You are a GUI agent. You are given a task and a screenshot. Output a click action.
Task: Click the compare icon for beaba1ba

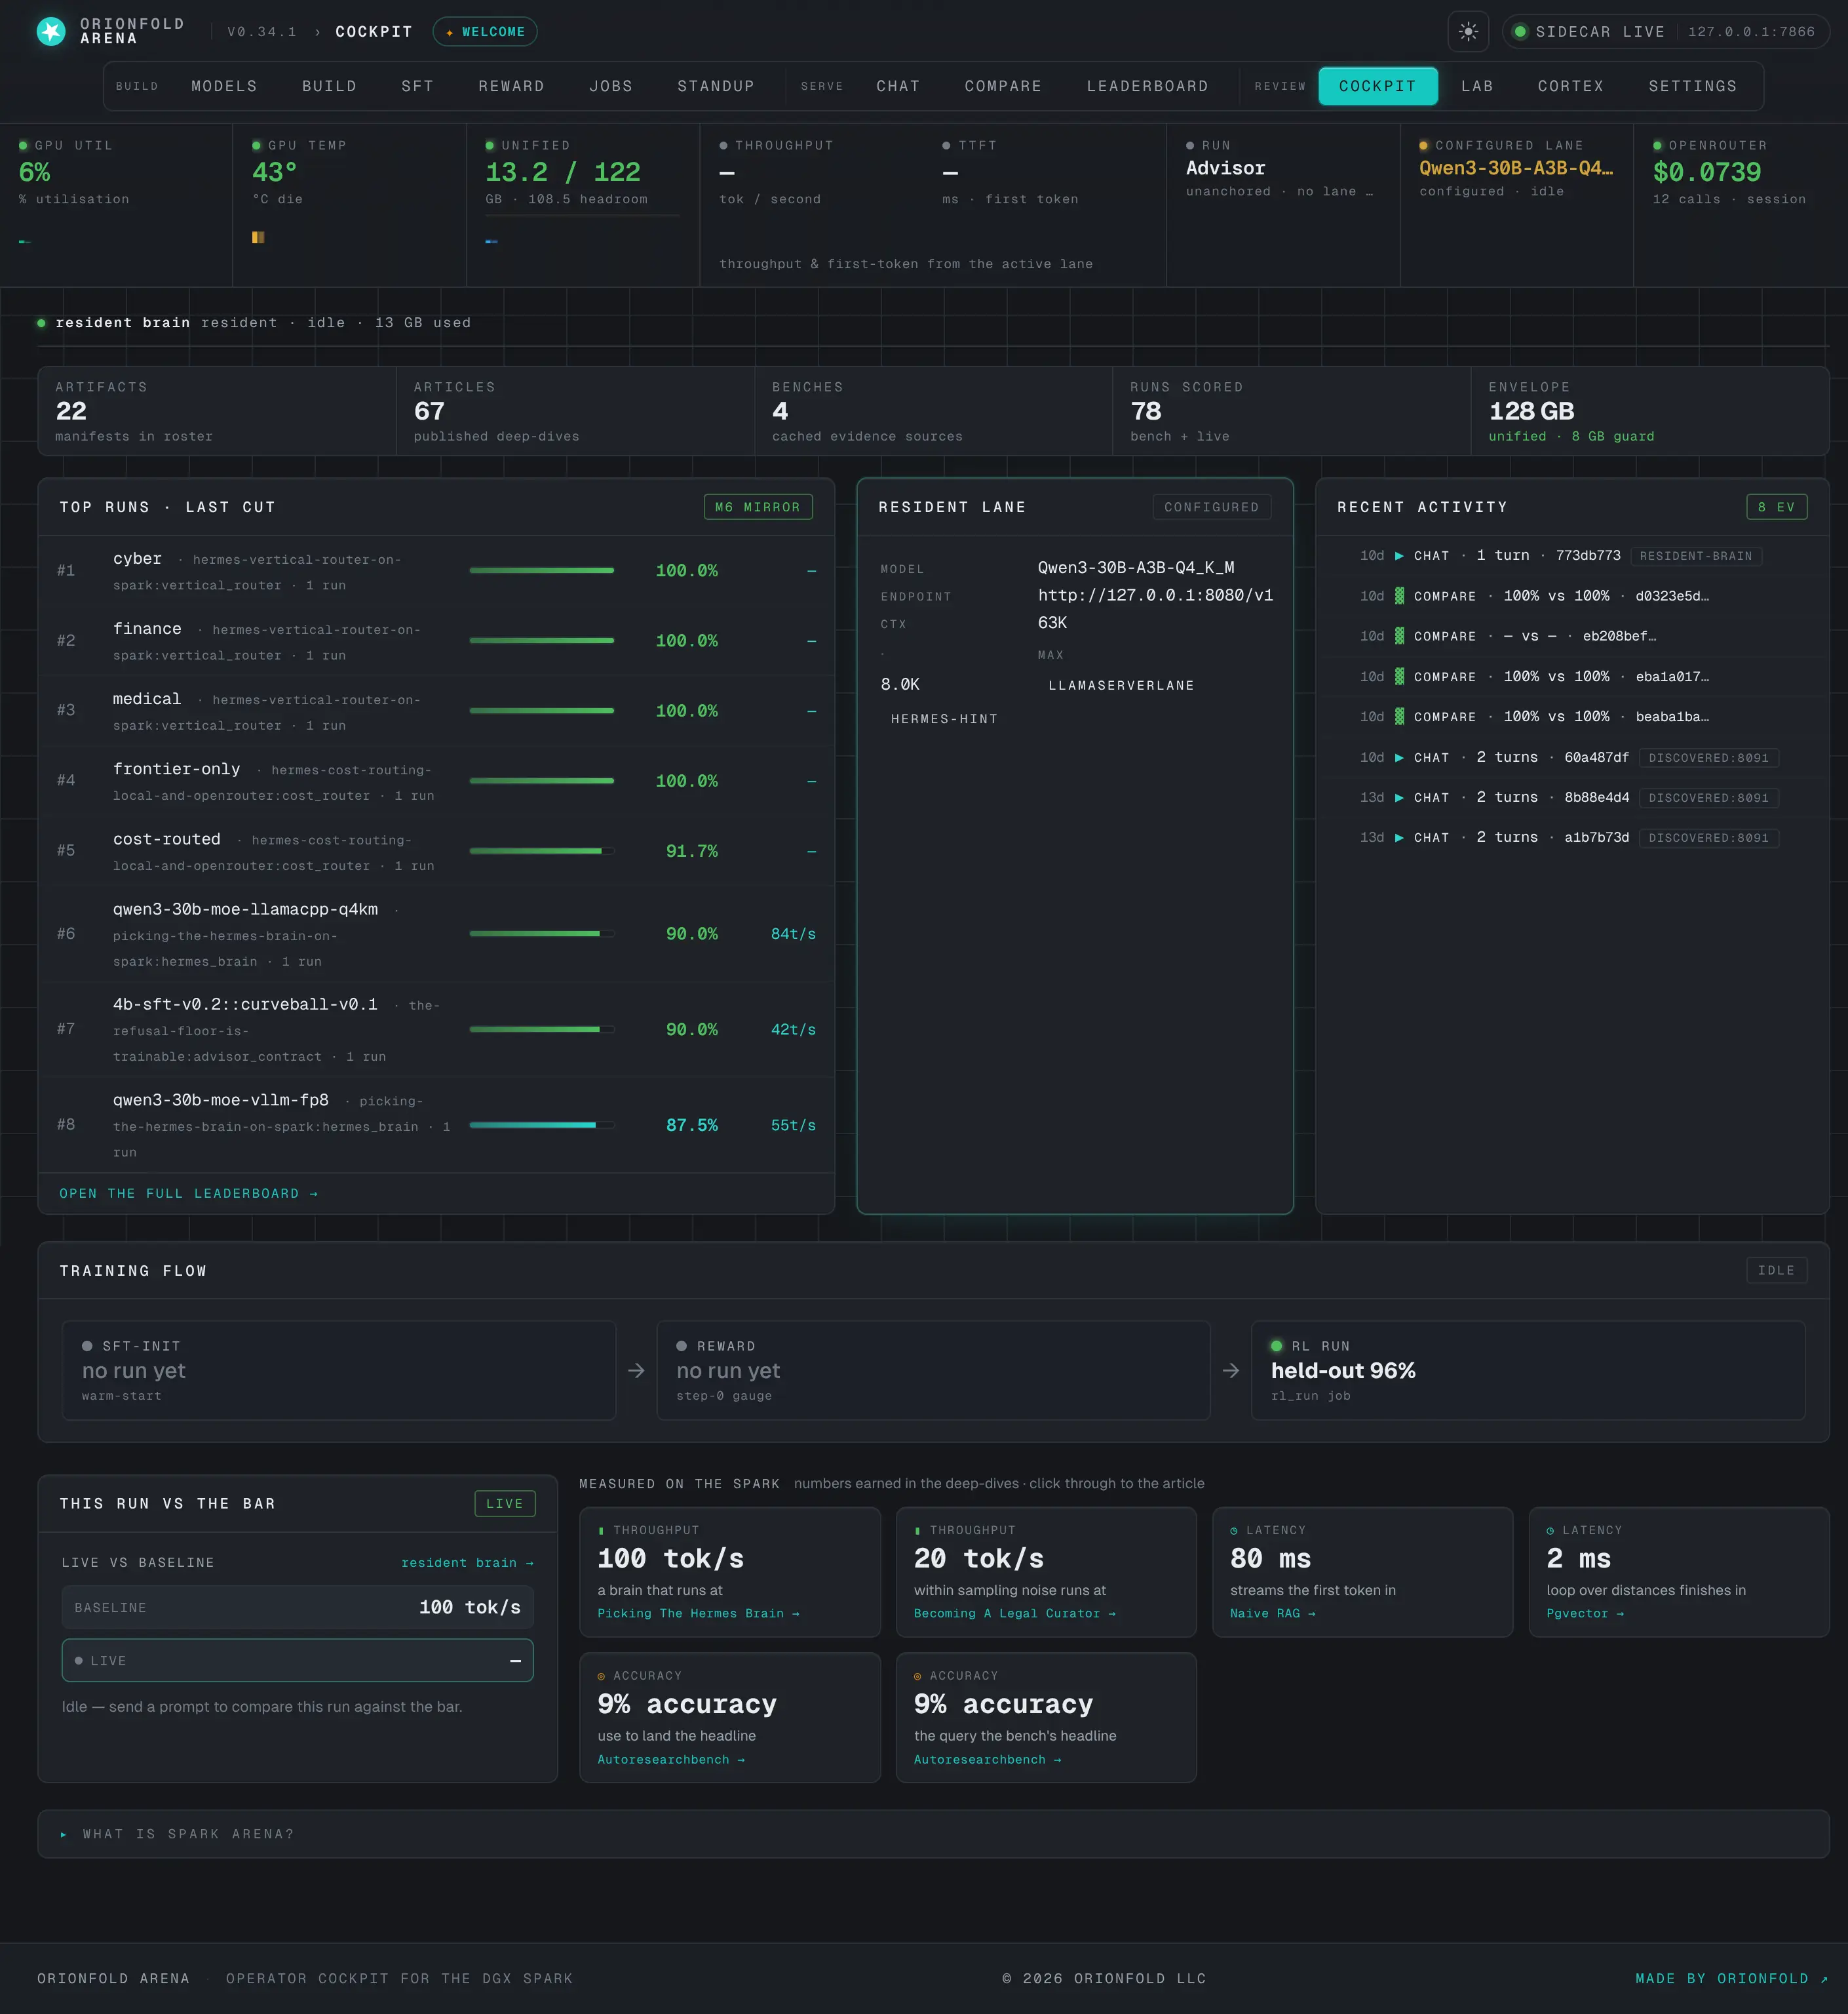point(1399,717)
